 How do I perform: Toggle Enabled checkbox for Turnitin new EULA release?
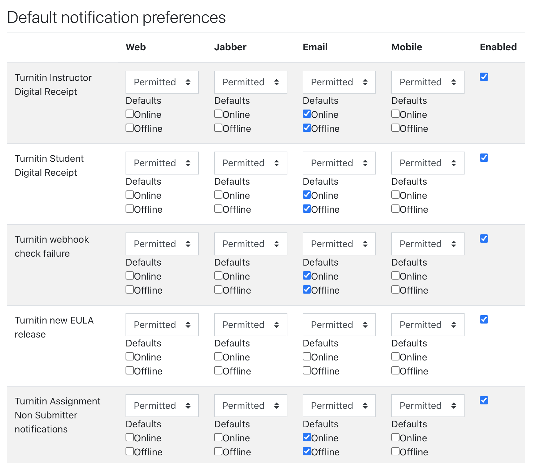pyautogui.click(x=484, y=319)
